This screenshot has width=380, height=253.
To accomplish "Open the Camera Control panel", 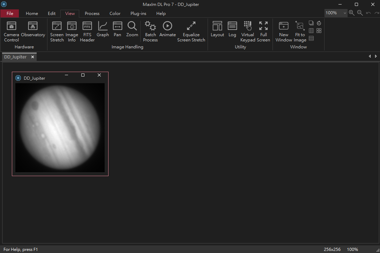I will tap(12, 31).
